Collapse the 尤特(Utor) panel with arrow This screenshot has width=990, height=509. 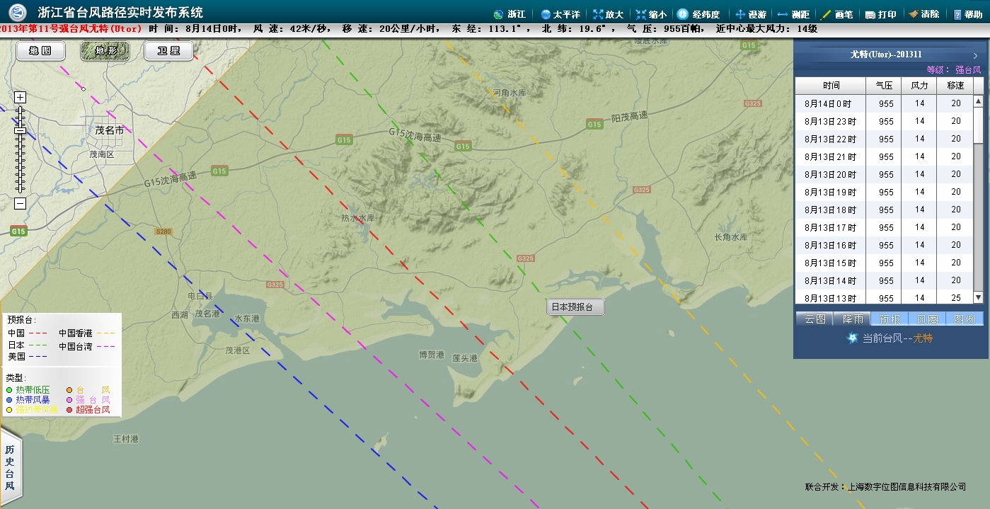[x=975, y=55]
